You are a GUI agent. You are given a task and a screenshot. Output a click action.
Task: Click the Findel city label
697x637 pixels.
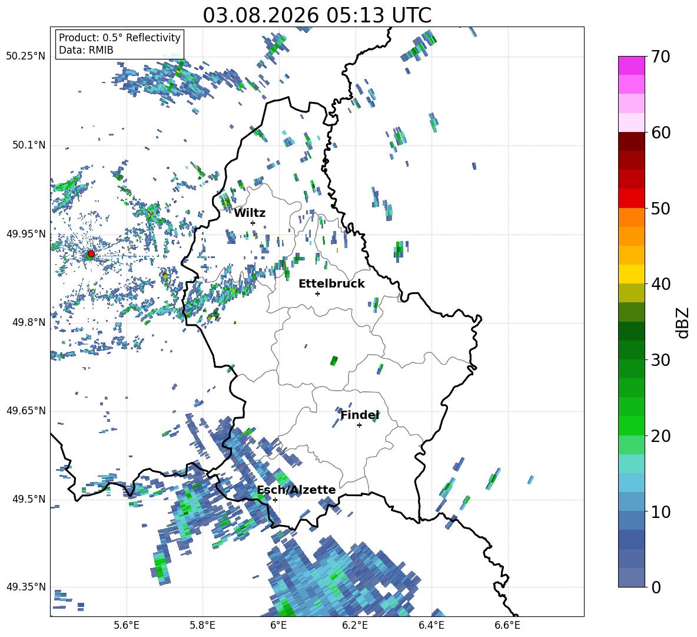[360, 415]
